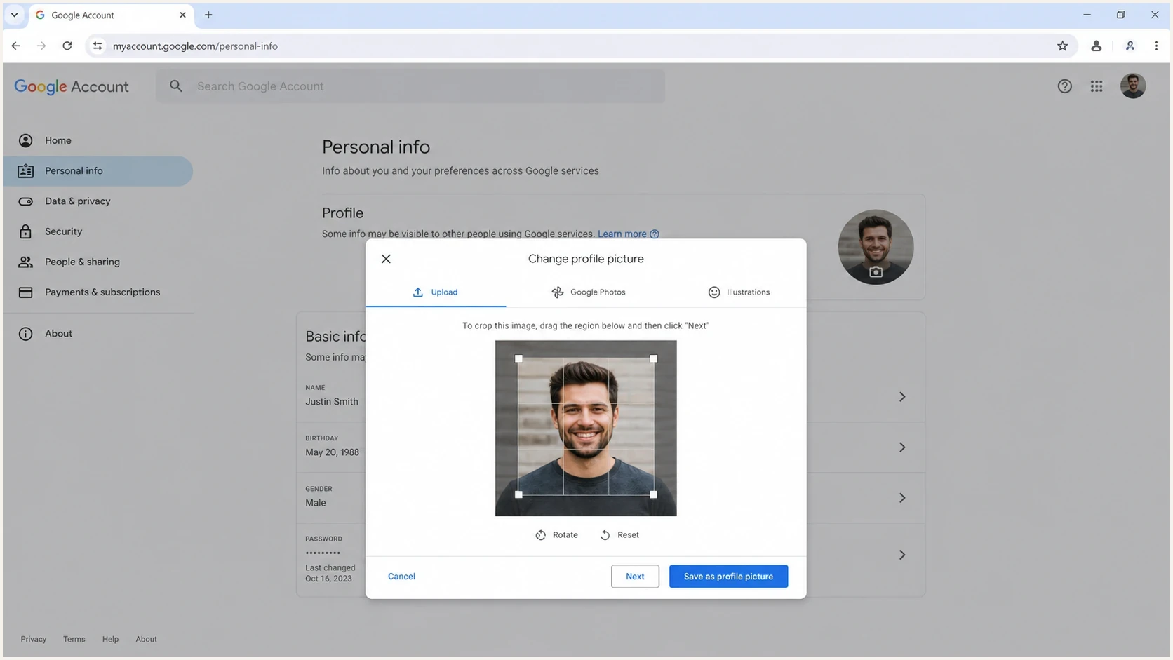Click the Rotate icon
1173x660 pixels.
540,535
